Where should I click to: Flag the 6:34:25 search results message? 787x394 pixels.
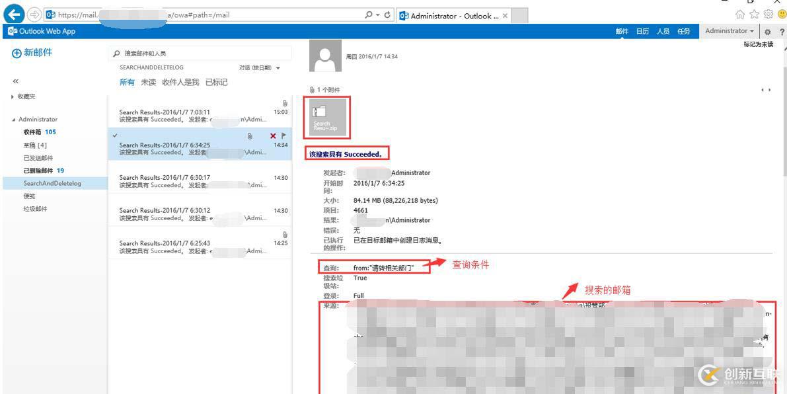tap(283, 136)
